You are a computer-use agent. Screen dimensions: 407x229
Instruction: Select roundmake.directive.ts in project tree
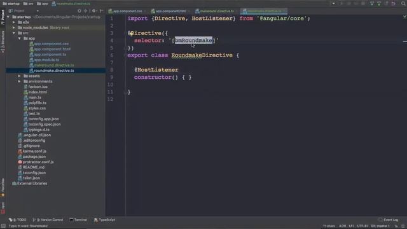[54, 71]
